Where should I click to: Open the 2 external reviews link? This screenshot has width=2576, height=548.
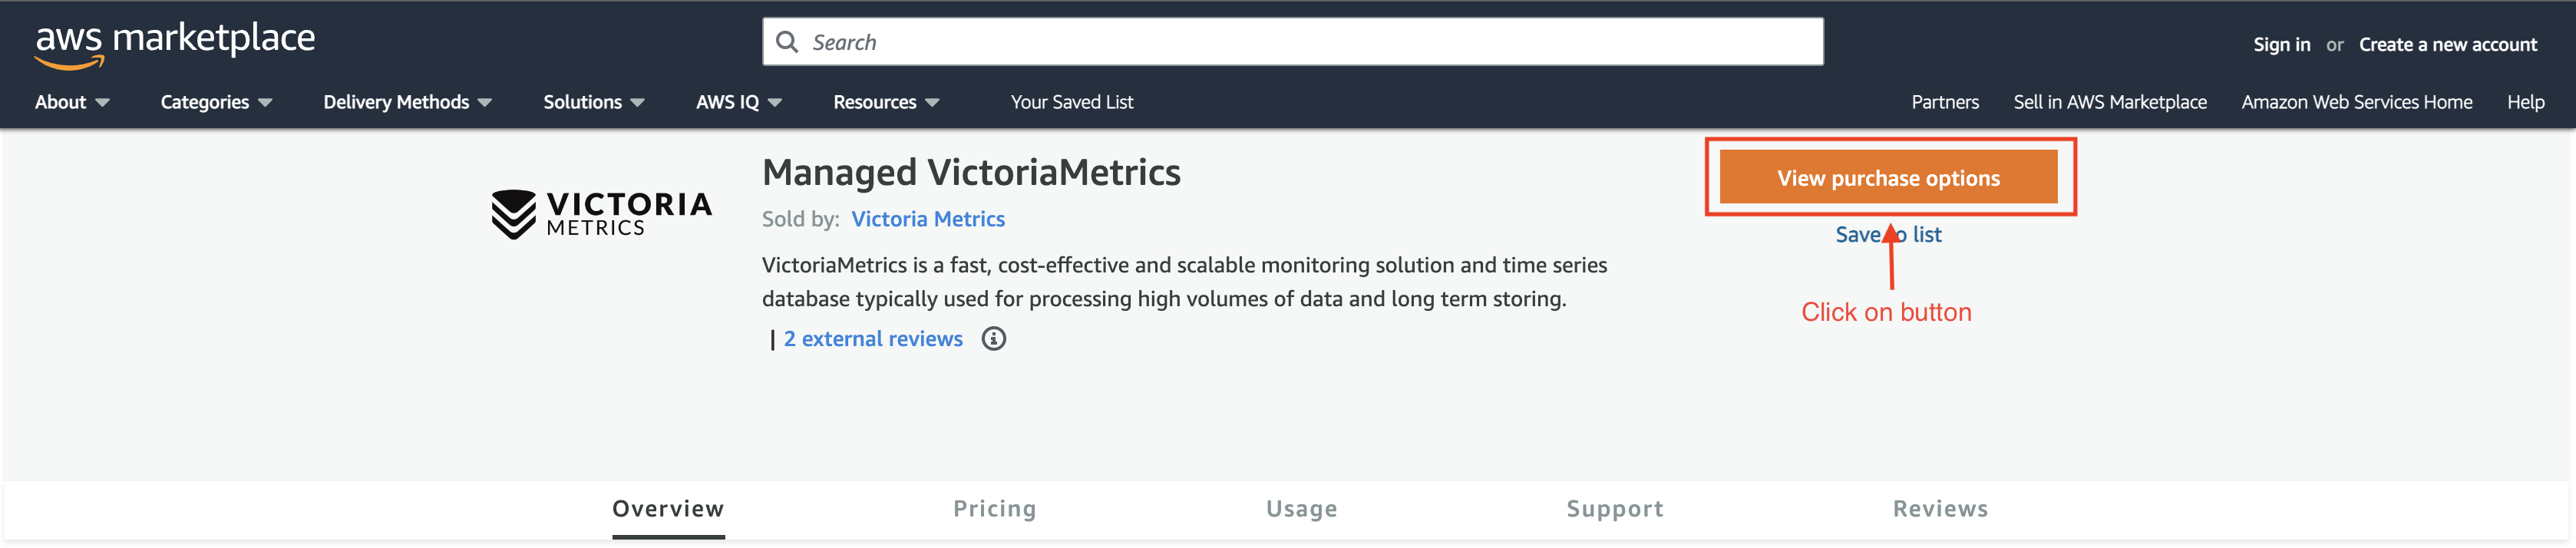(873, 339)
